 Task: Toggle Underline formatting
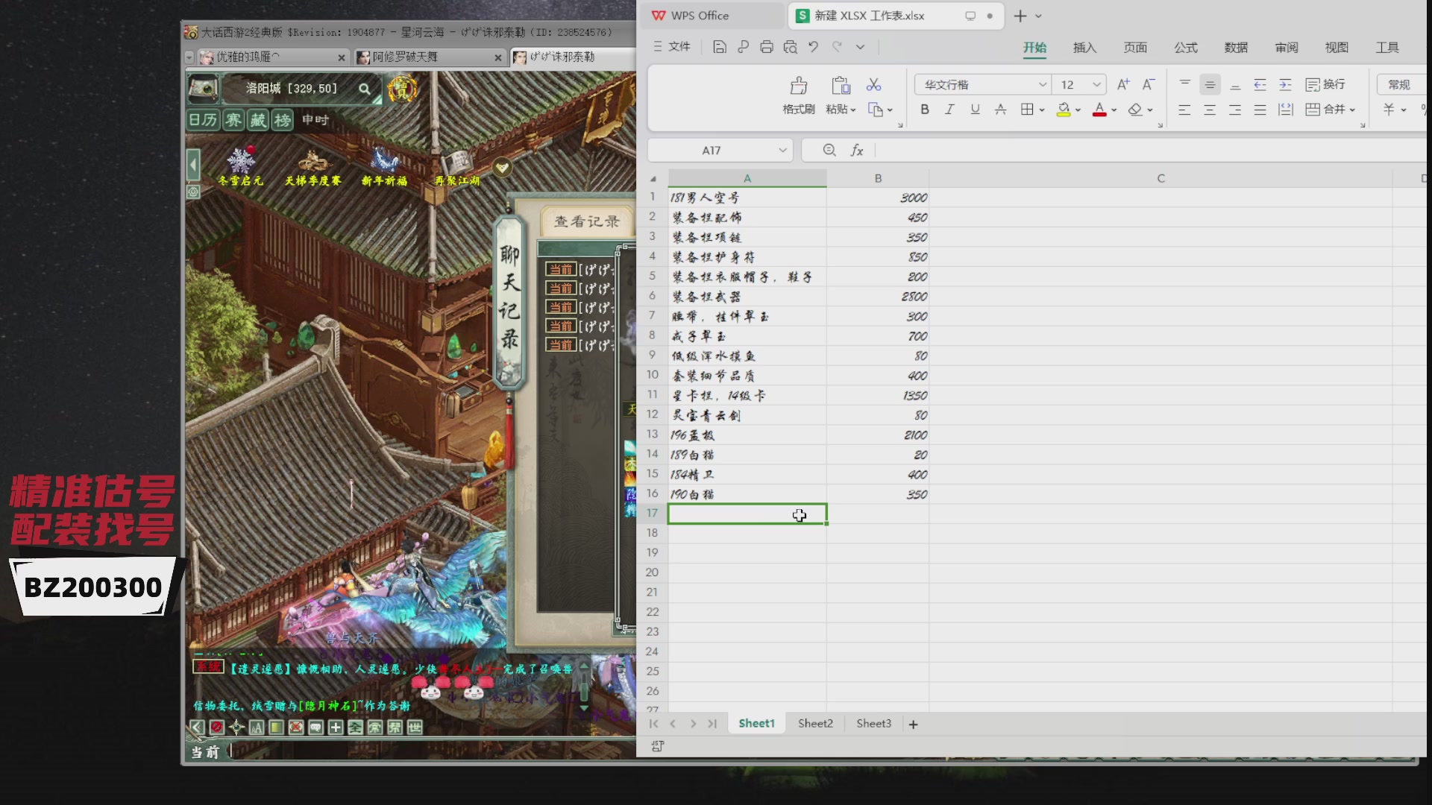click(975, 110)
